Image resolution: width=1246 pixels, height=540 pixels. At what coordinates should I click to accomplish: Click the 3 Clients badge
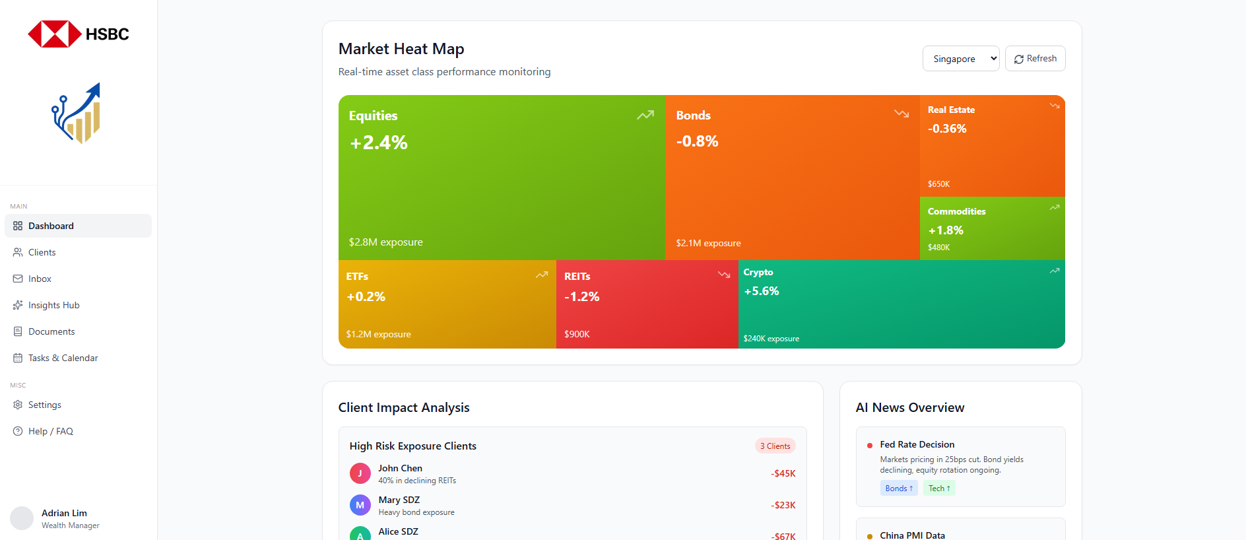[775, 446]
